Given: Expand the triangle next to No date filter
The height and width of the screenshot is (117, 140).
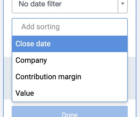Looking at the screenshot, I should click(123, 4).
